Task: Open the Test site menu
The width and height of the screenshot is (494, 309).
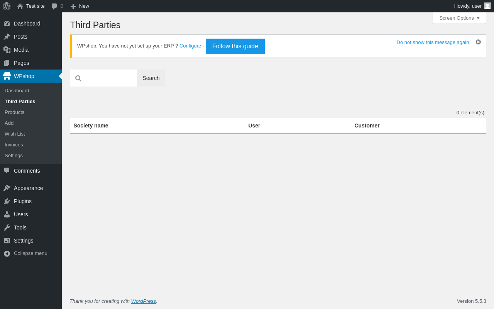Action: tap(31, 6)
